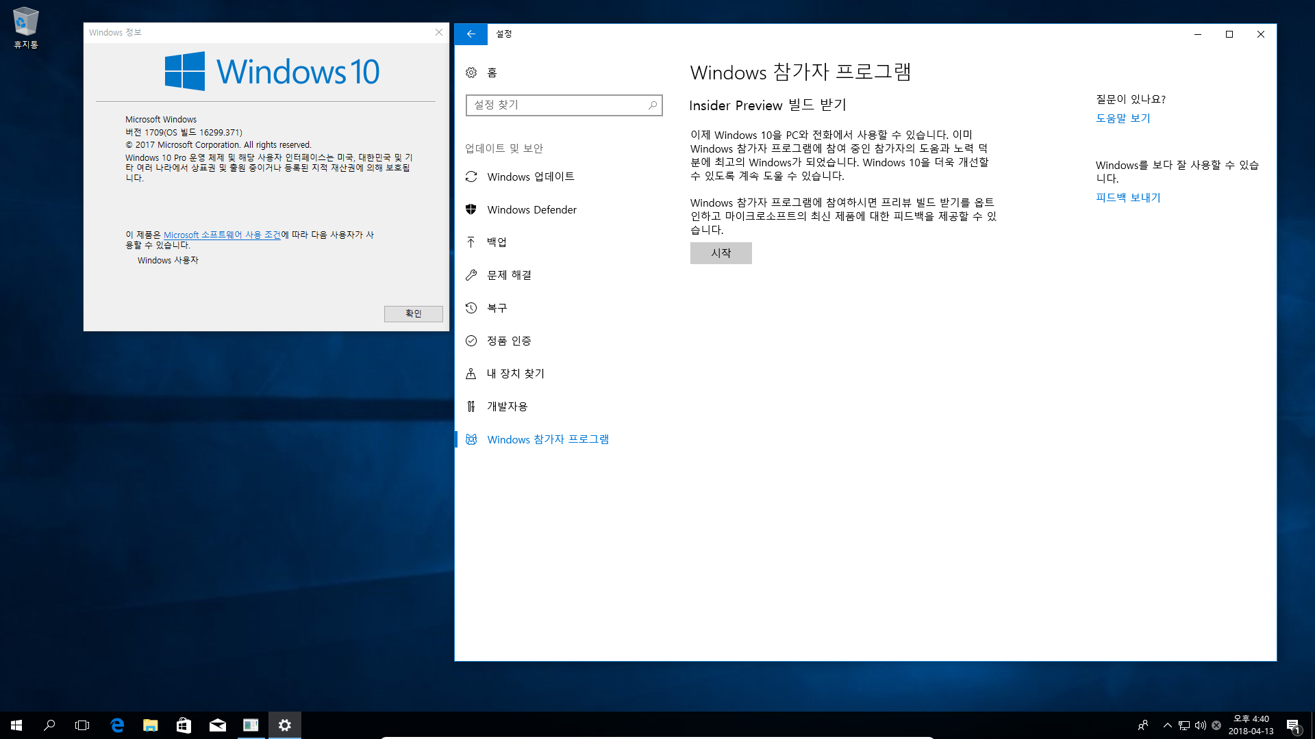Image resolution: width=1315 pixels, height=739 pixels.
Task: Launch Microsoft Edge from taskbar
Action: tap(117, 725)
